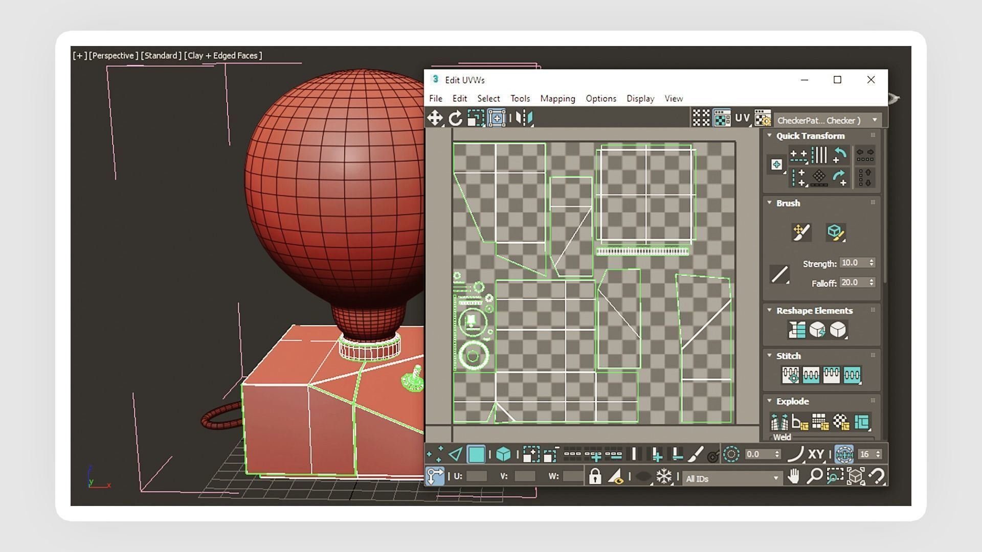Toggle Select by Element UV mode
The width and height of the screenshot is (982, 552).
pyautogui.click(x=503, y=454)
